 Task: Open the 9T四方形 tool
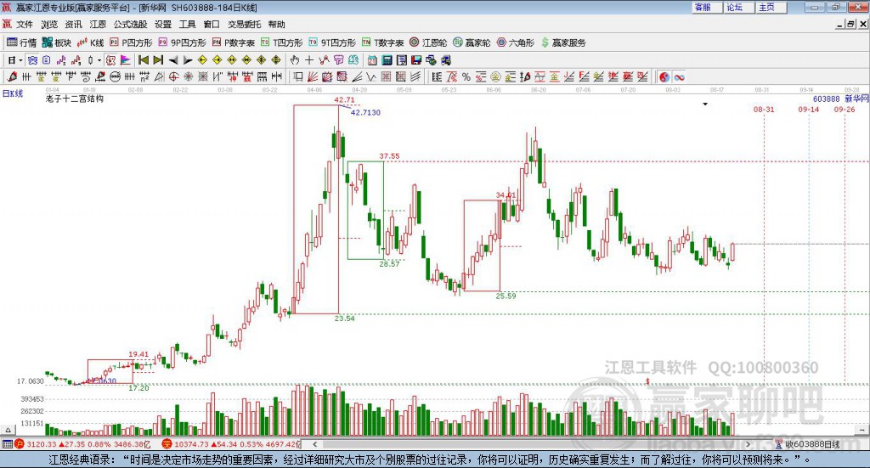332,42
